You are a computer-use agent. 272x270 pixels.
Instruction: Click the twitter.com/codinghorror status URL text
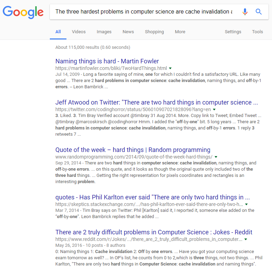click(133, 109)
